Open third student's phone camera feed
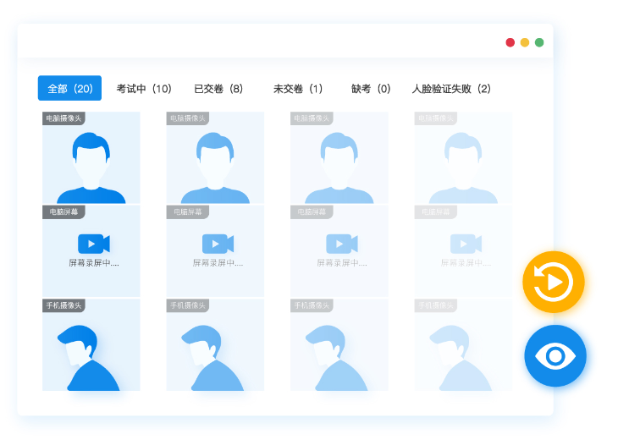 (x=339, y=351)
